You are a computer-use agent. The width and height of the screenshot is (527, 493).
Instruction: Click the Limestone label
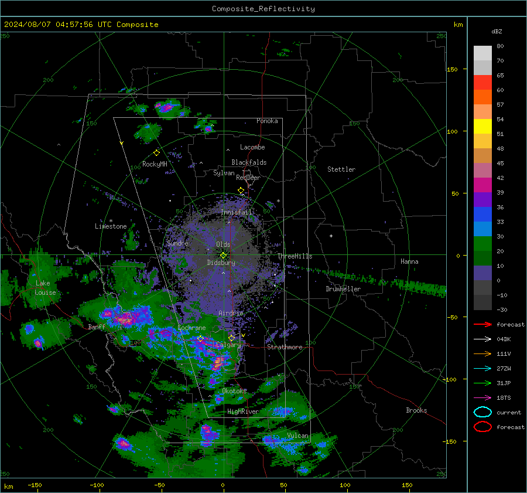pyautogui.click(x=111, y=226)
